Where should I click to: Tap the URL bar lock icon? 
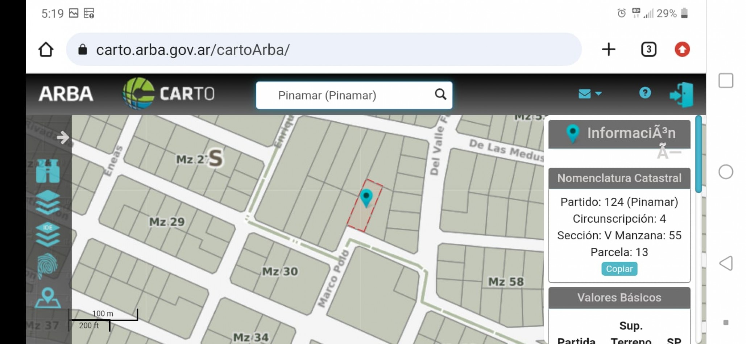[x=83, y=49]
